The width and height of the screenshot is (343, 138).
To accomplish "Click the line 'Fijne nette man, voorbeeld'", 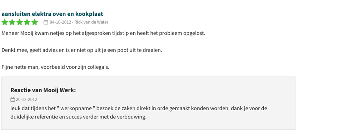I will click(x=55, y=67).
